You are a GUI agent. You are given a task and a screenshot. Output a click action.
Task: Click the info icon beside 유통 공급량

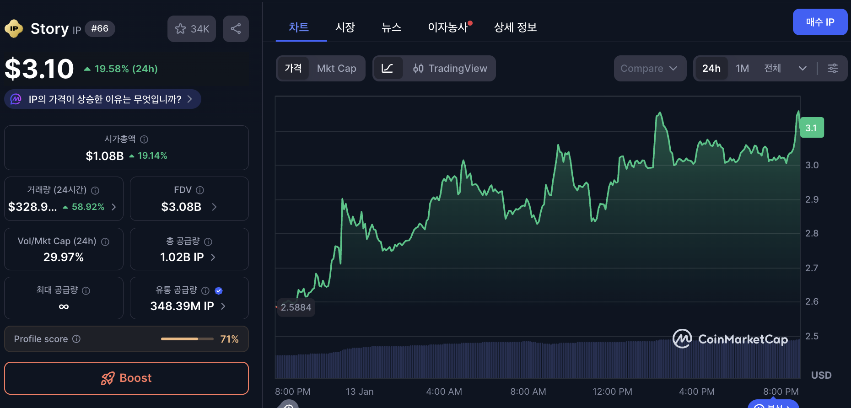point(205,290)
